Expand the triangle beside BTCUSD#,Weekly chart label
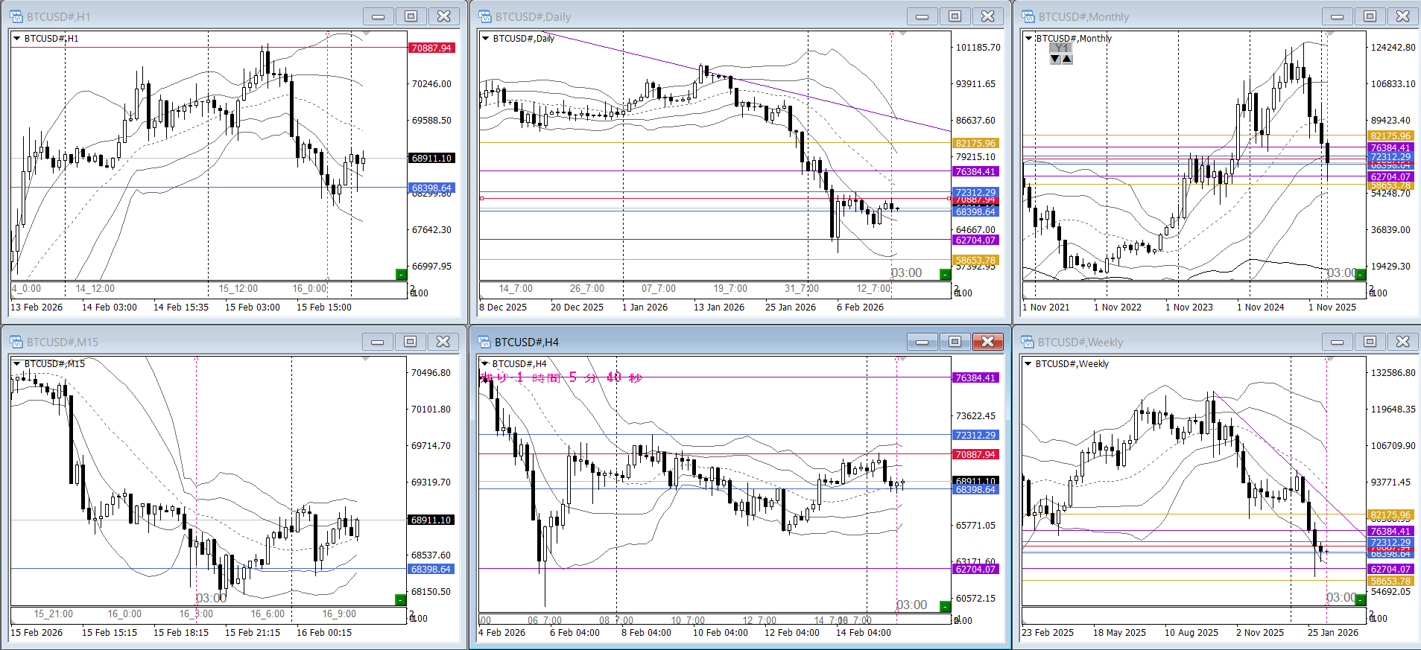The image size is (1421, 650). tap(1028, 363)
